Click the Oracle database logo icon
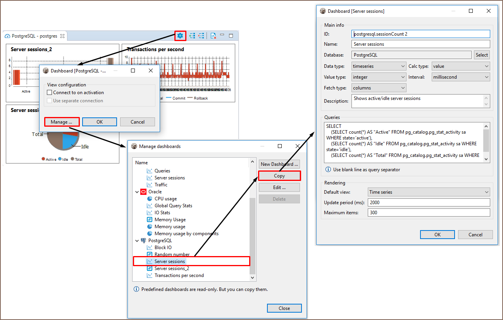Image resolution: width=503 pixels, height=320 pixels. pyautogui.click(x=143, y=192)
